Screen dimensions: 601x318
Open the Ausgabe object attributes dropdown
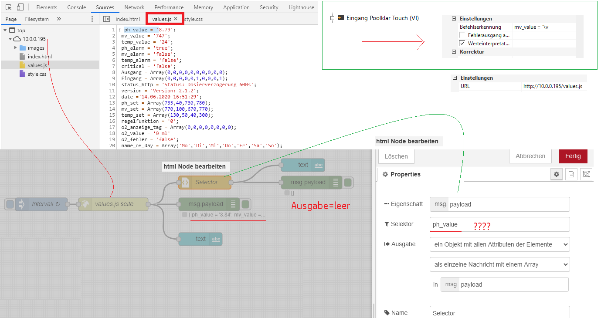499,244
